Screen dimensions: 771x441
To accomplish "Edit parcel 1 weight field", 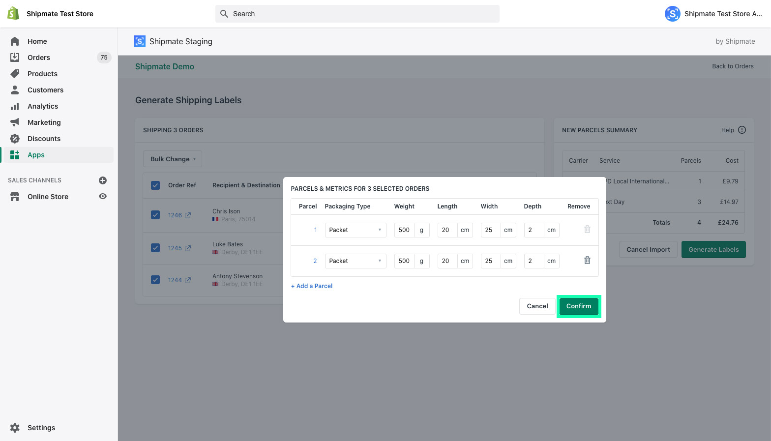I will click(x=404, y=230).
